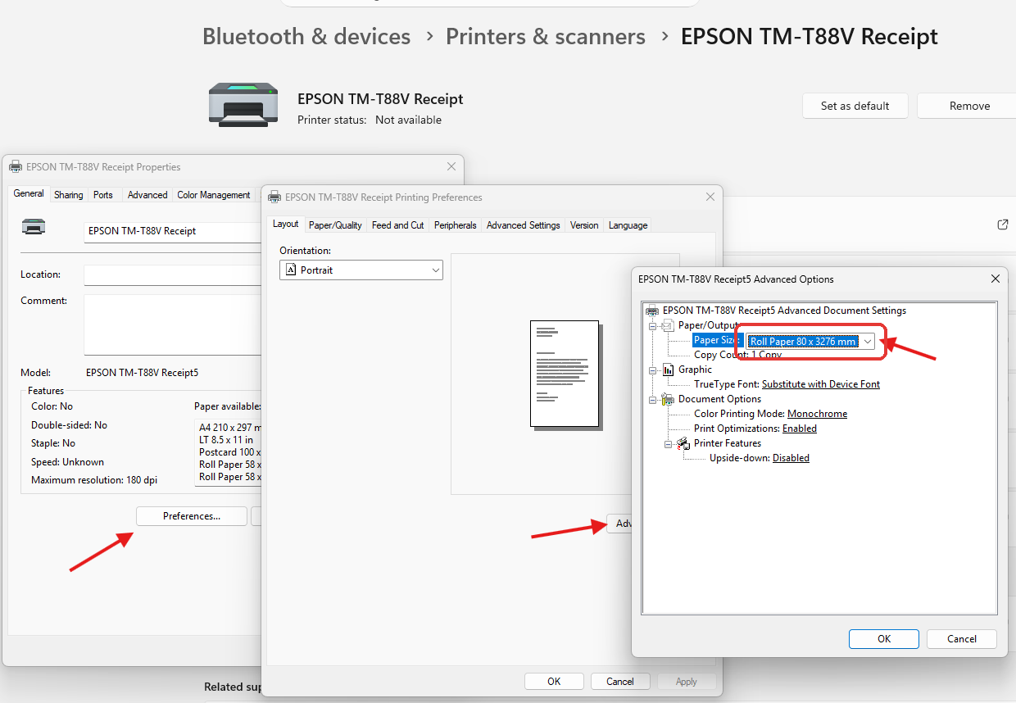This screenshot has height=703, width=1016.
Task: Click OK in Printing Preferences window
Action: (554, 682)
